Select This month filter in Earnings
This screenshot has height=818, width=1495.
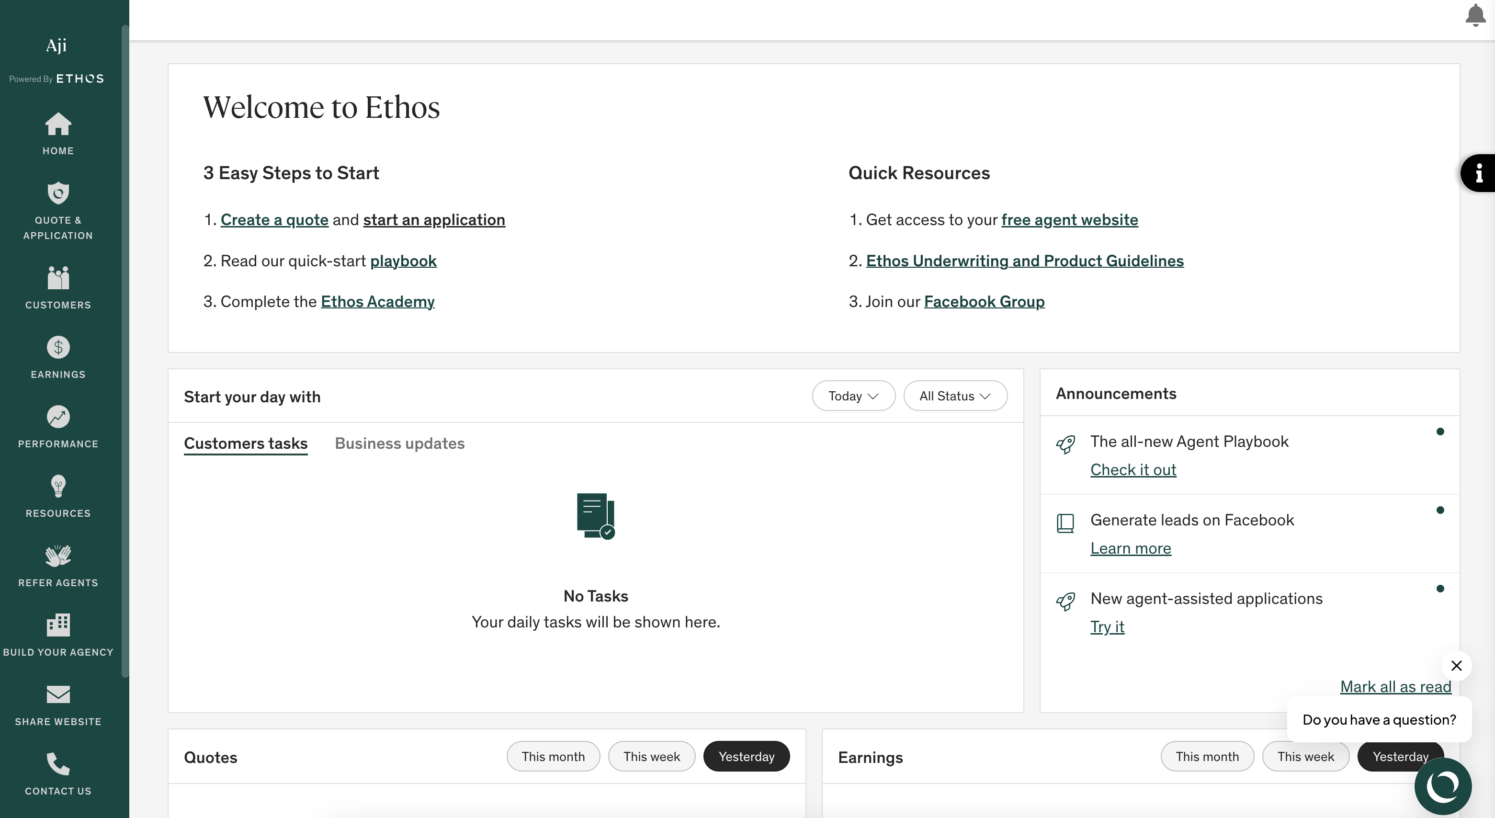click(x=1207, y=756)
